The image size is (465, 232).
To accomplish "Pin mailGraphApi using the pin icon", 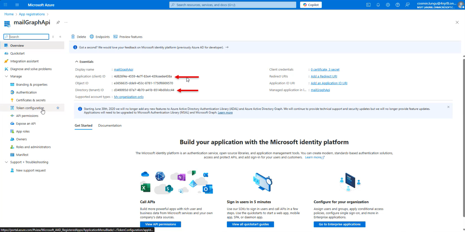I will (58, 22).
